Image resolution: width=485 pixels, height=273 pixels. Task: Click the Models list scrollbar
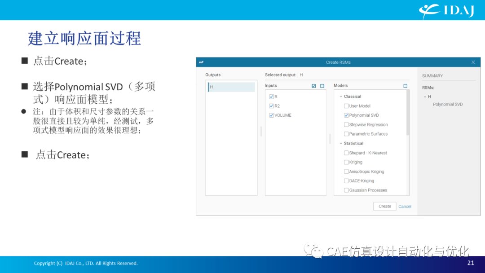pos(408,113)
